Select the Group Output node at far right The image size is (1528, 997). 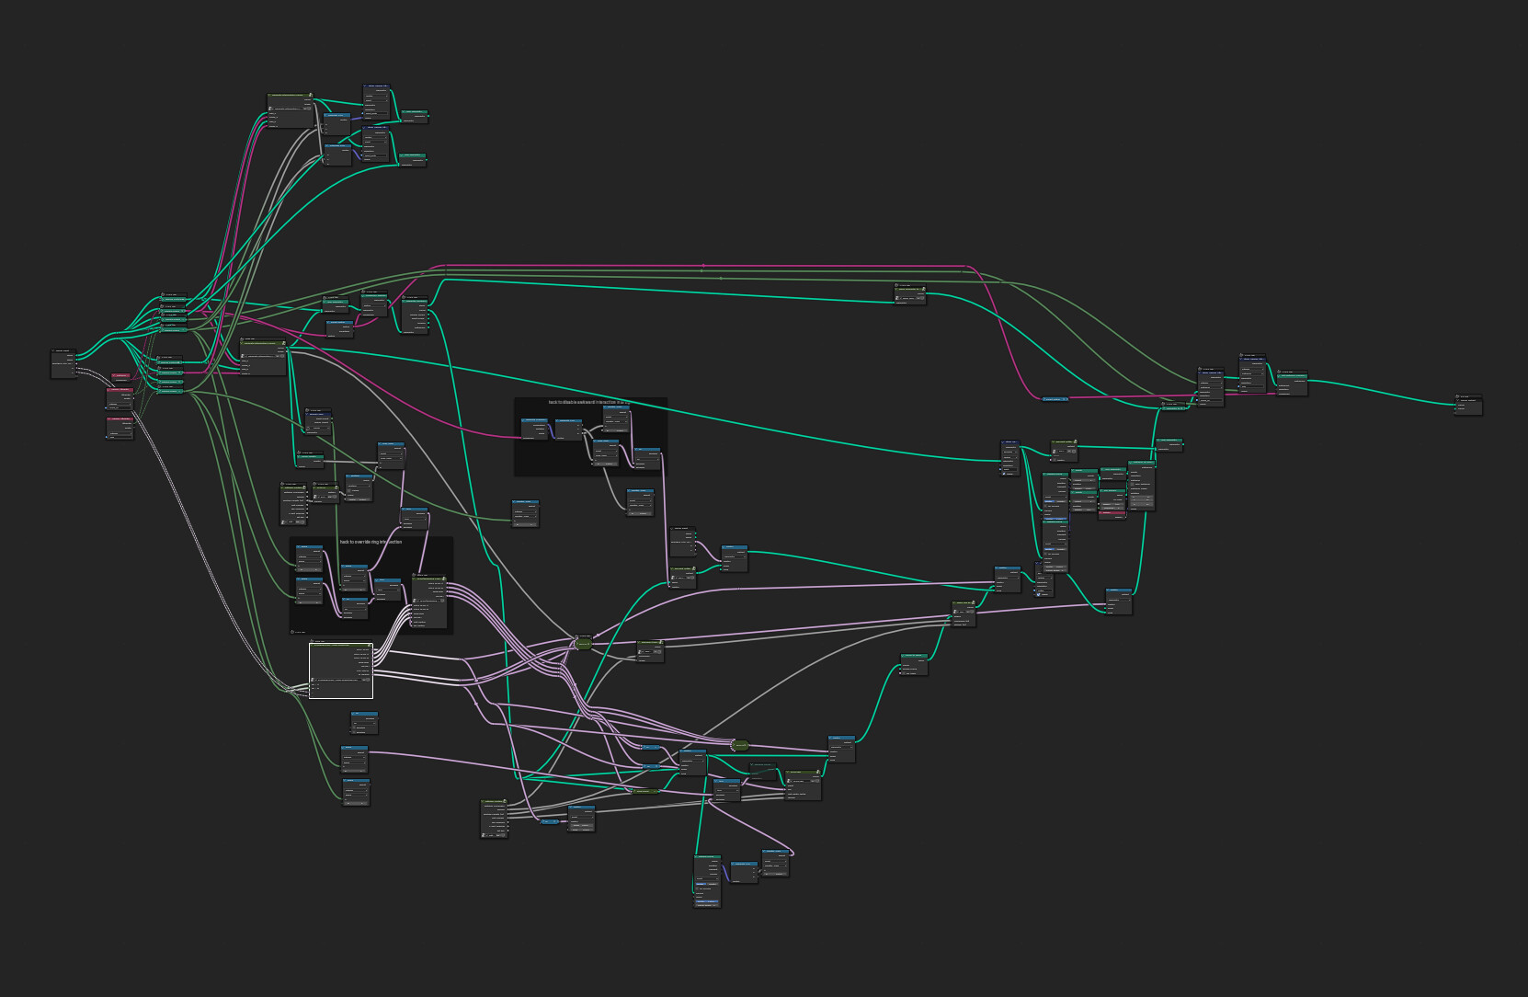click(x=1467, y=405)
